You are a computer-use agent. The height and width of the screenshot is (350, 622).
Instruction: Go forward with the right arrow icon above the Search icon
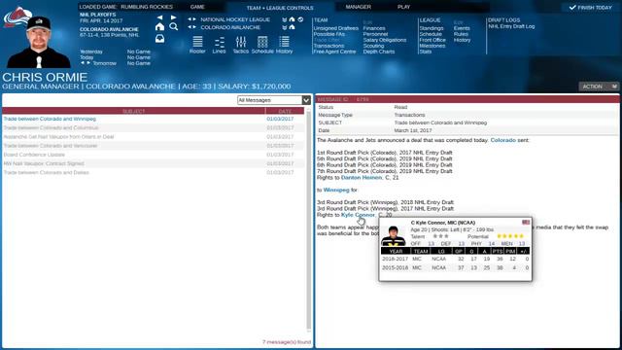tap(173, 17)
